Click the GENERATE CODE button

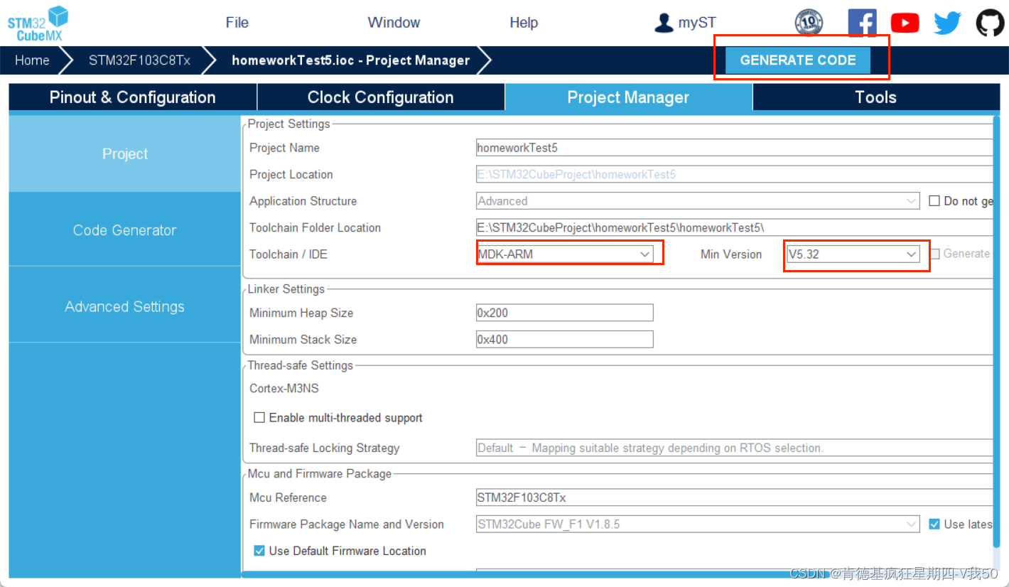(798, 60)
